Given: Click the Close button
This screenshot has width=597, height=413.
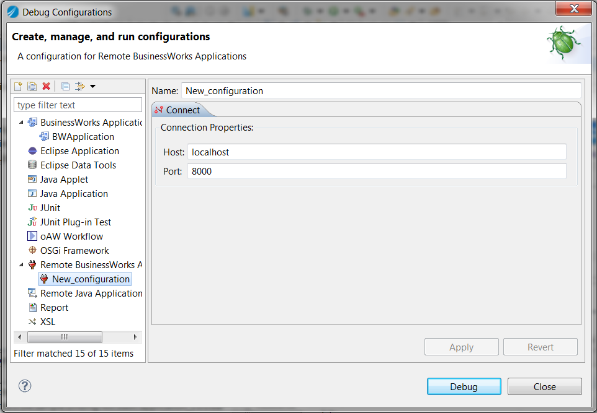Looking at the screenshot, I should (x=544, y=386).
